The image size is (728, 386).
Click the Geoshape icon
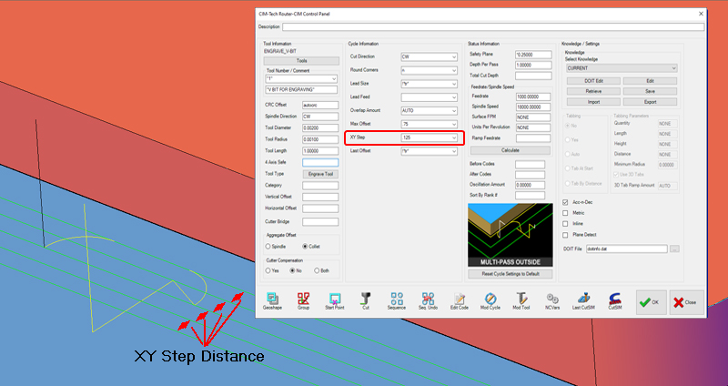tap(272, 300)
